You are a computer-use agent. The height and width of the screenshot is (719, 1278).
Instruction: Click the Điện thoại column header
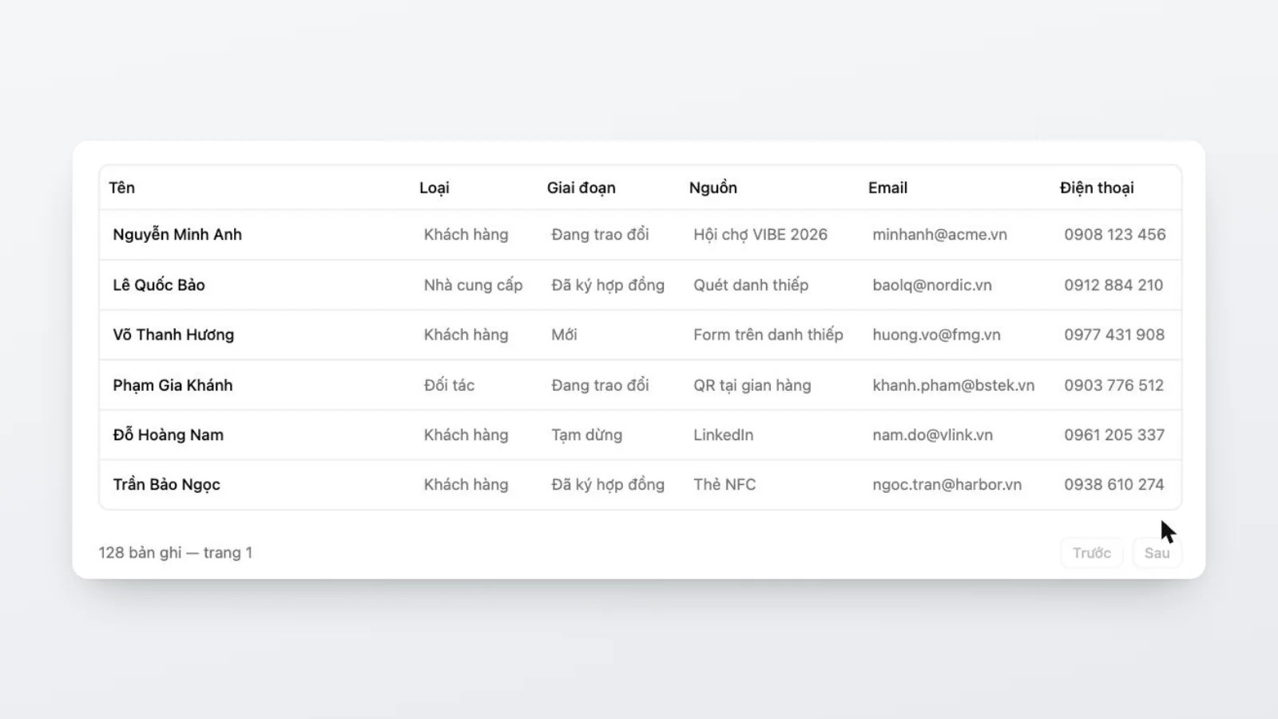(1097, 188)
